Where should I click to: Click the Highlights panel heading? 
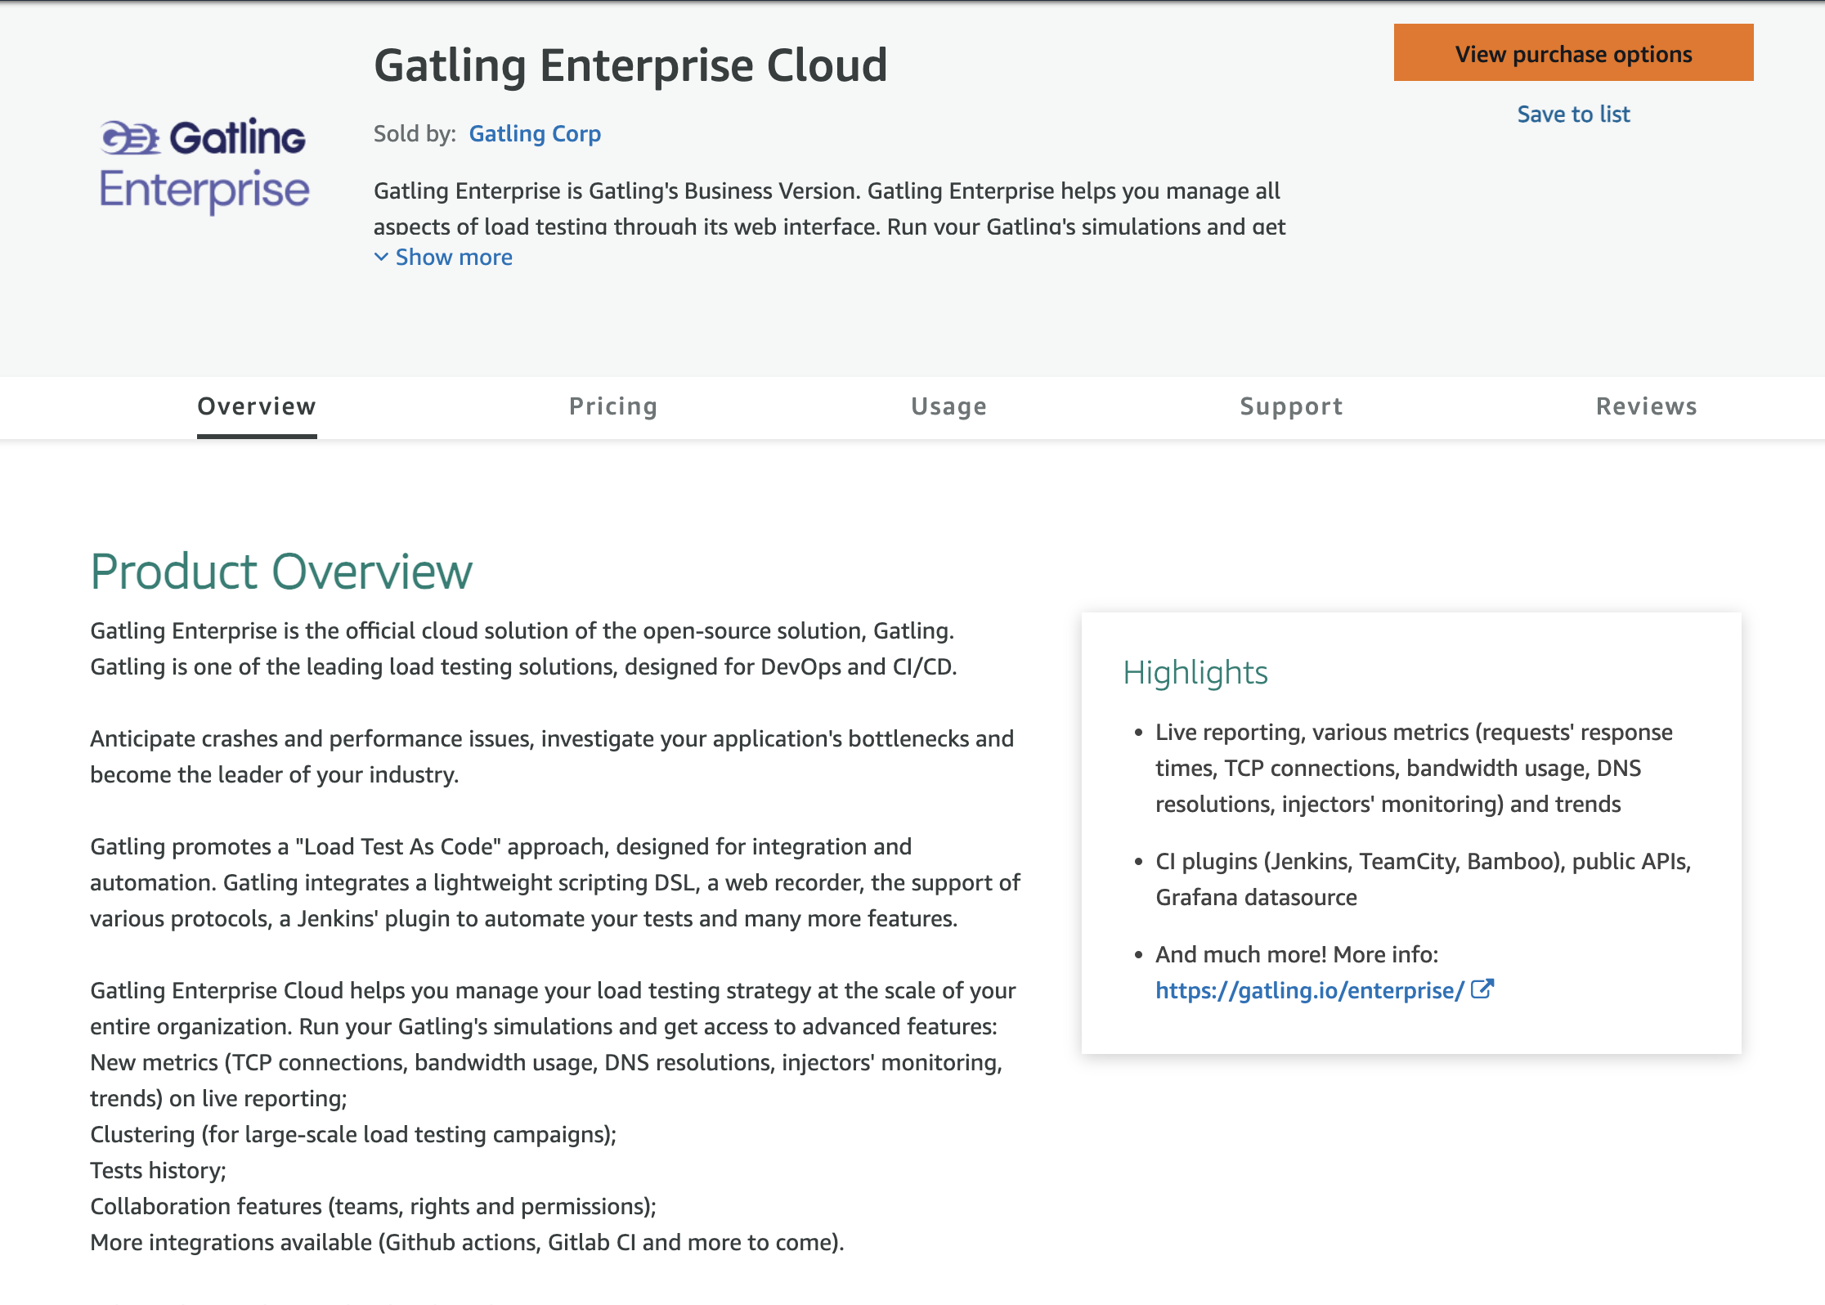click(1195, 672)
